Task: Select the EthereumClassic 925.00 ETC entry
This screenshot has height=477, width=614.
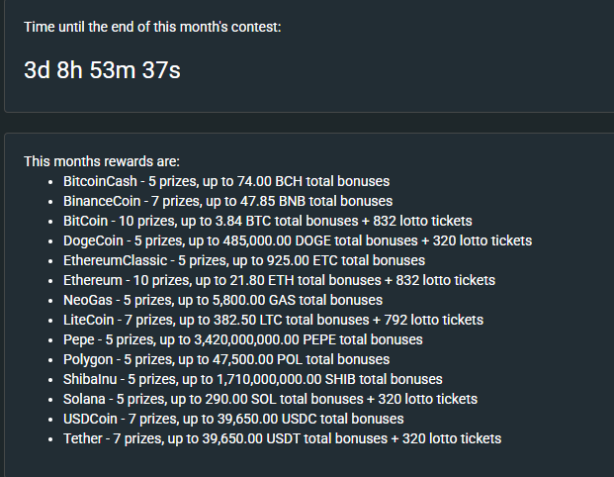Action: [244, 260]
